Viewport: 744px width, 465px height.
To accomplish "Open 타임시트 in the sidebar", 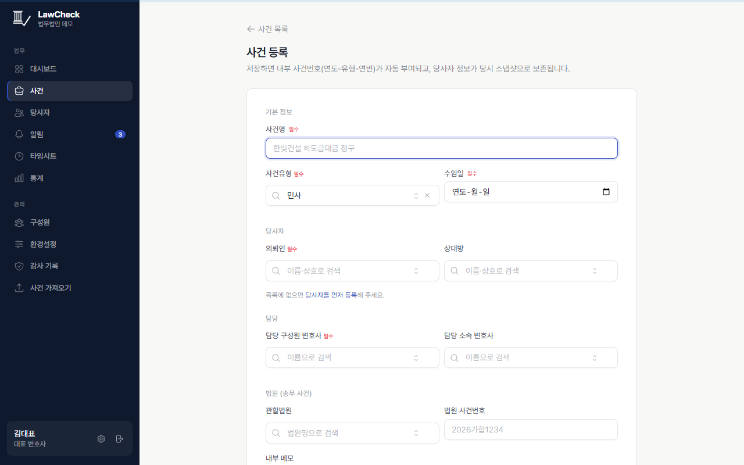I will tap(70, 156).
